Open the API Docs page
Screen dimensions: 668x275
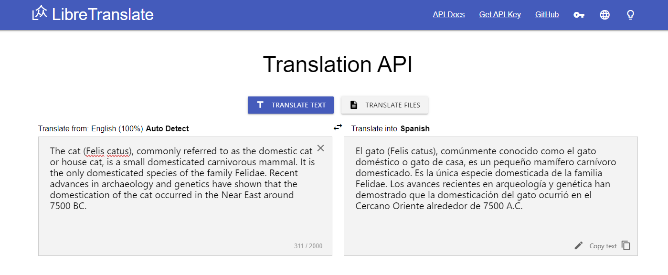pyautogui.click(x=448, y=14)
